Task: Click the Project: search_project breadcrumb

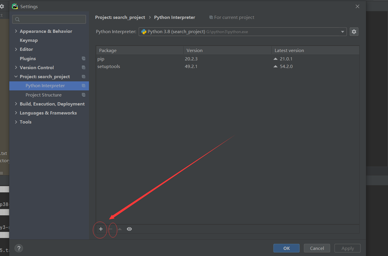Action: click(120, 17)
